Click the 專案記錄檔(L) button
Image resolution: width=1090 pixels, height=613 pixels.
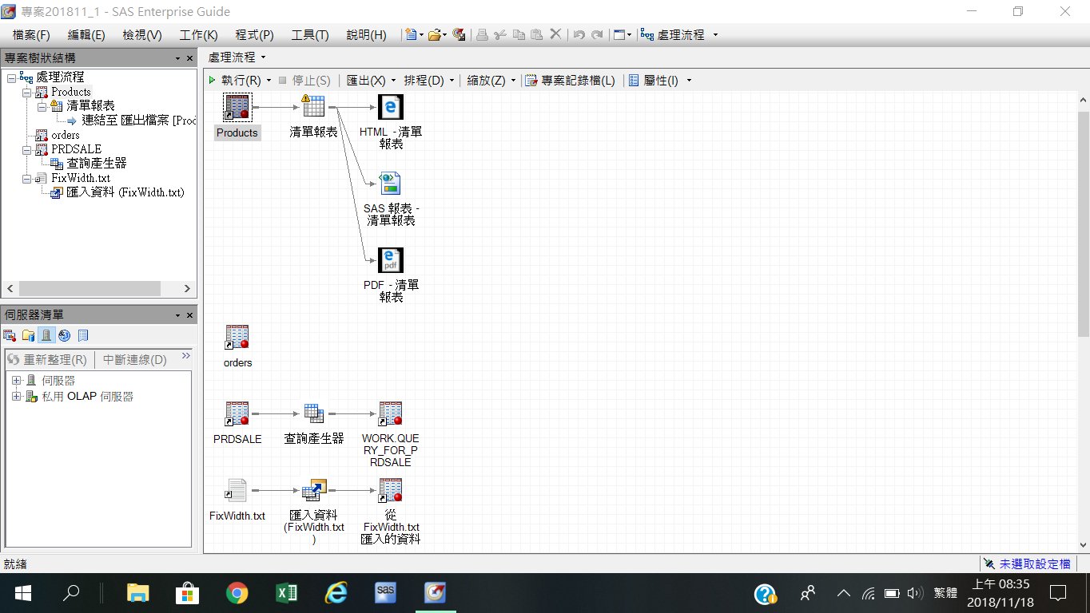click(x=570, y=81)
